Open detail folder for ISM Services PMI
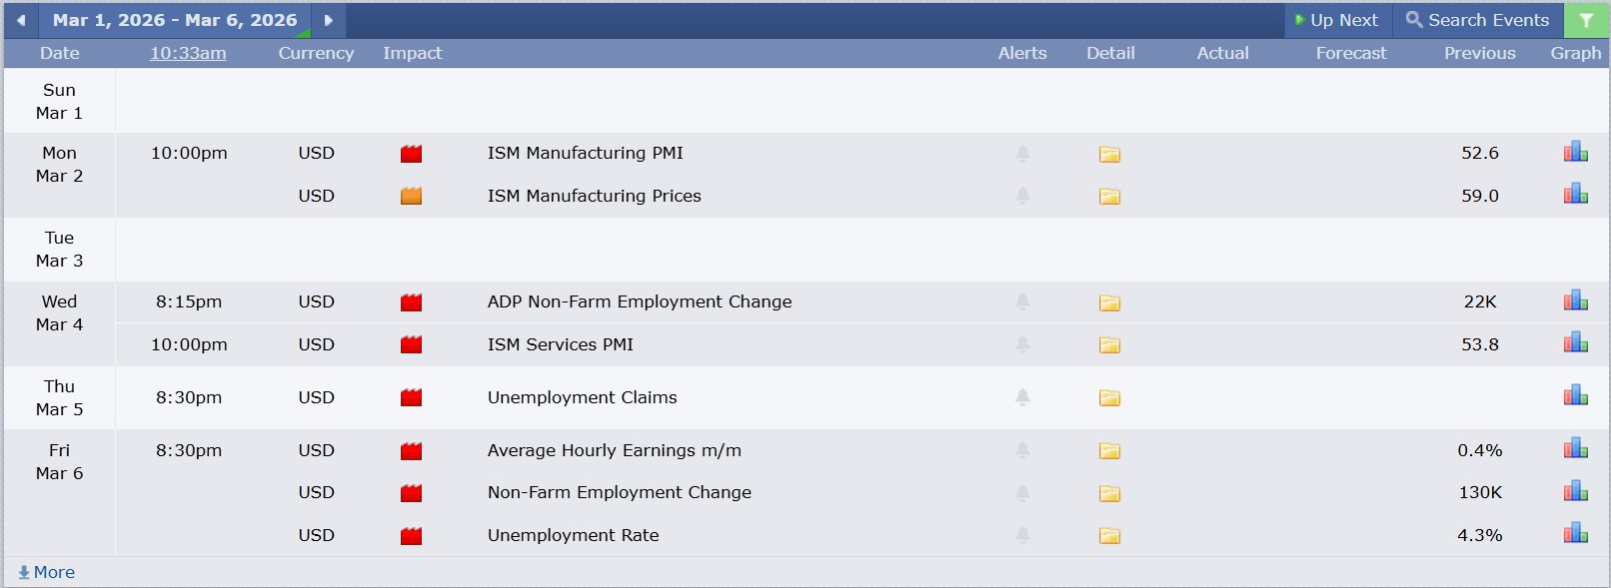This screenshot has height=588, width=1611. coord(1109,345)
